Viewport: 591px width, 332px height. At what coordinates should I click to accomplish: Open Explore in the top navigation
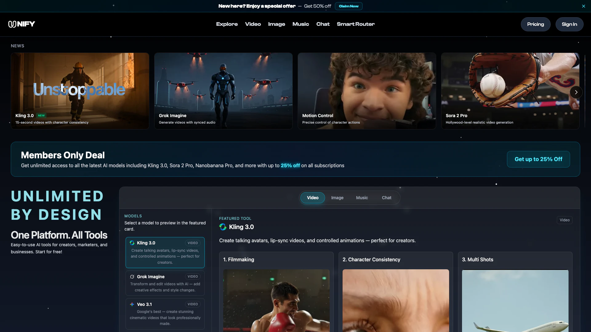click(x=227, y=24)
